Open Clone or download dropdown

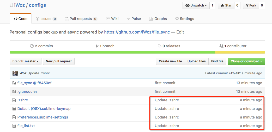[246, 61]
